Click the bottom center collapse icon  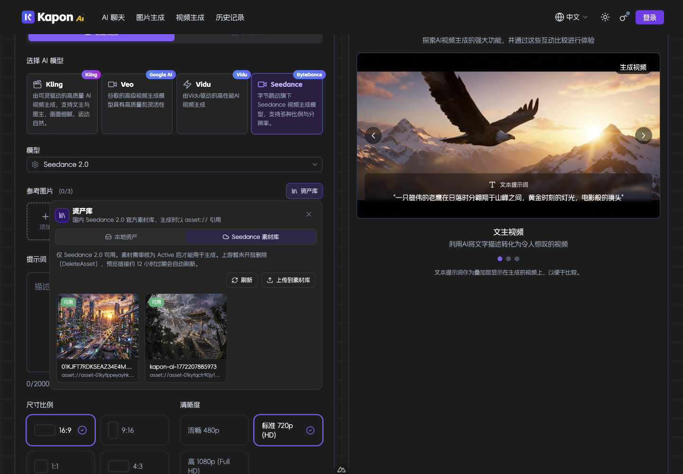(341, 469)
